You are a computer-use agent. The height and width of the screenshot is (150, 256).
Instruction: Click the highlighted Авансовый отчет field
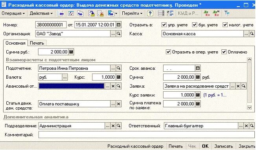tap(72, 86)
